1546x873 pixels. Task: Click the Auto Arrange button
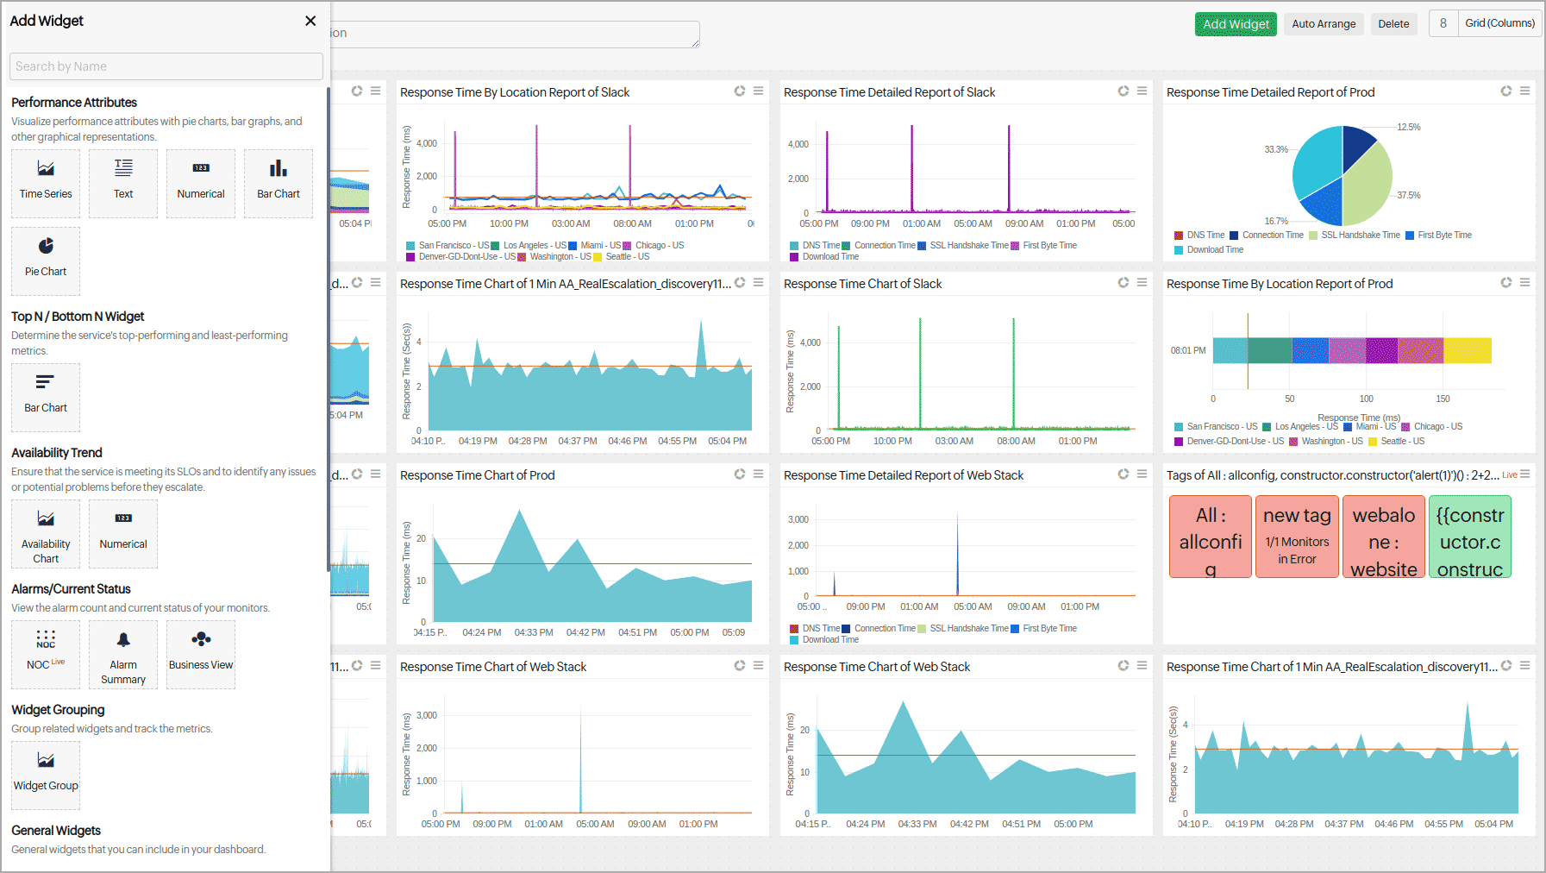[1324, 24]
